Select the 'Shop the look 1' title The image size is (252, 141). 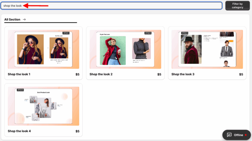click(x=19, y=74)
